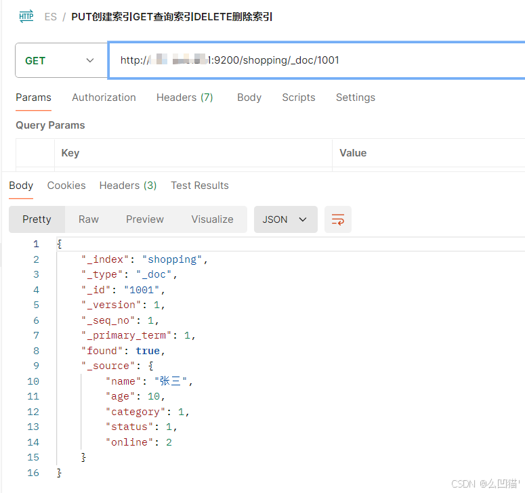This screenshot has width=525, height=493.
Task: Select the Params tab
Action: (x=33, y=98)
